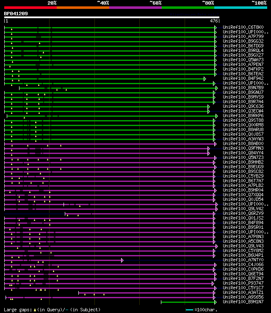Click arrowhead ending the short A7NTY0 alignment
This screenshot has width=271, height=313.
(122, 260)
